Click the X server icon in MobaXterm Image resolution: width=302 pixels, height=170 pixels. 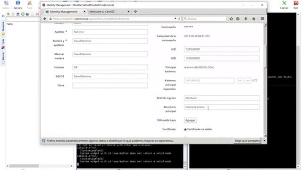[284, 4]
